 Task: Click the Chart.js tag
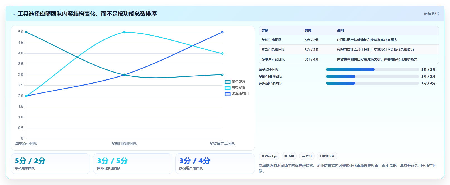pyautogui.click(x=269, y=156)
